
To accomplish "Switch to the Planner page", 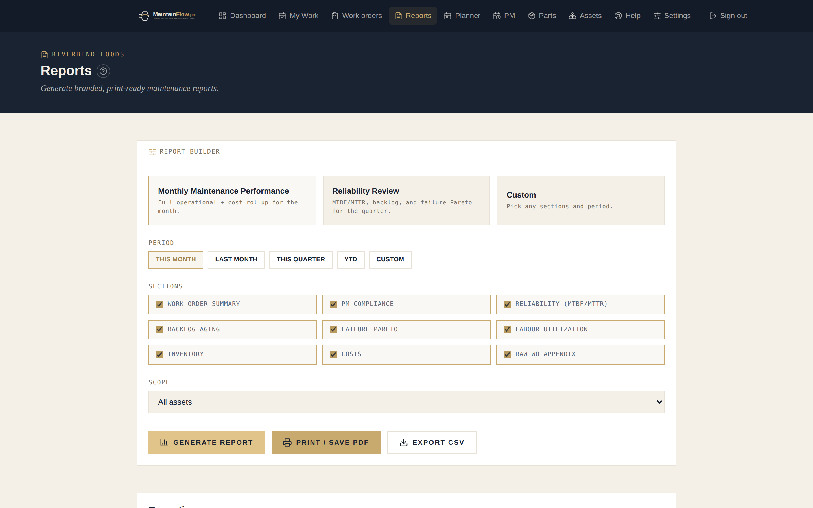I will coord(462,16).
